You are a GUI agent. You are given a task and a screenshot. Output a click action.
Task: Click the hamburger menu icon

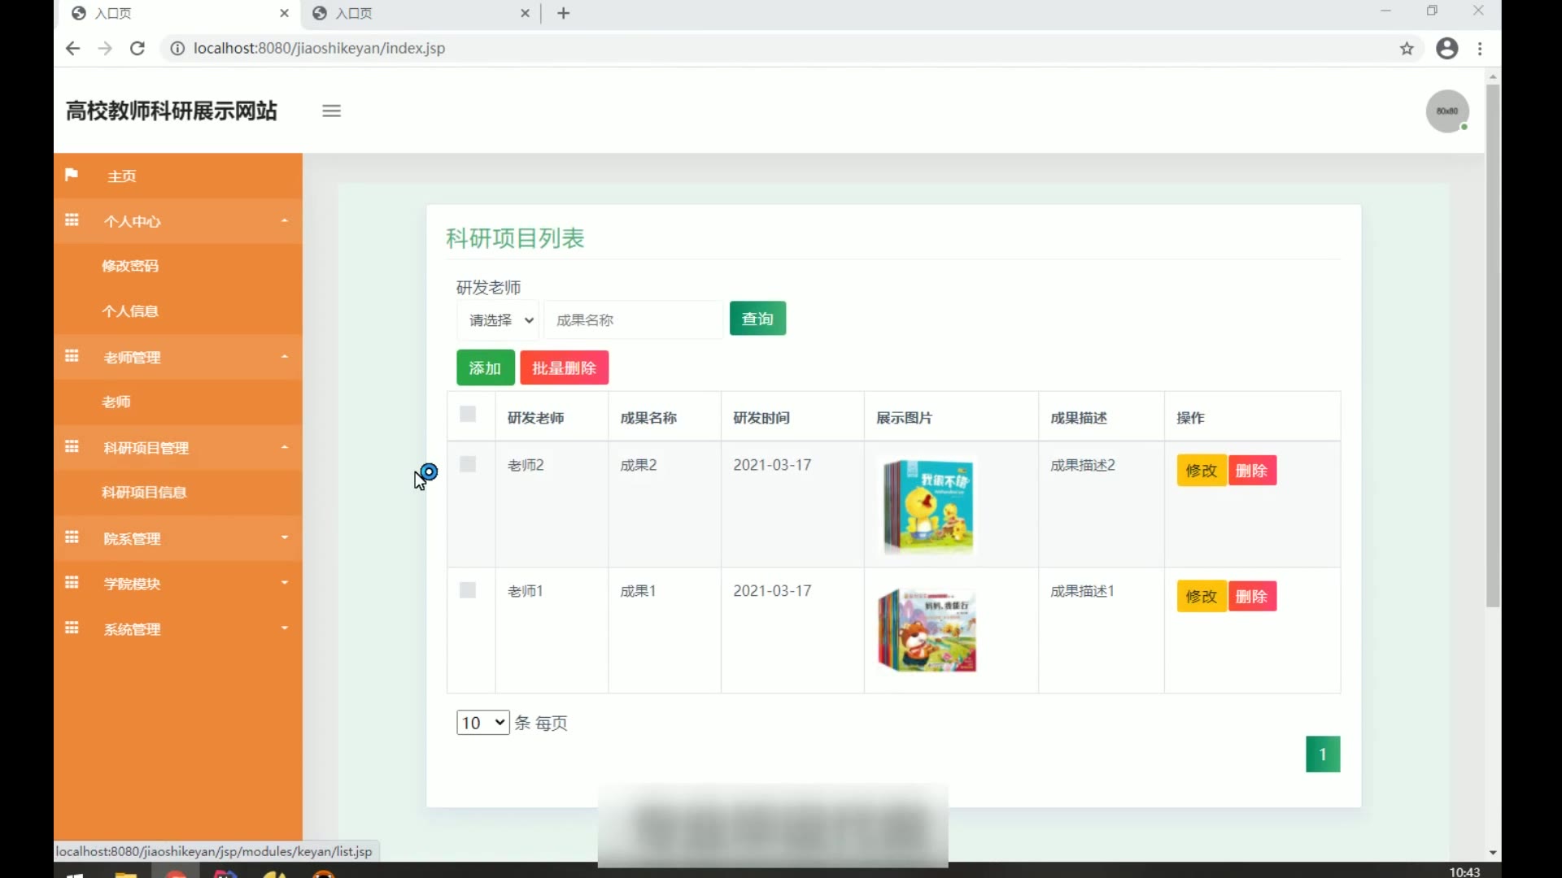click(x=331, y=111)
